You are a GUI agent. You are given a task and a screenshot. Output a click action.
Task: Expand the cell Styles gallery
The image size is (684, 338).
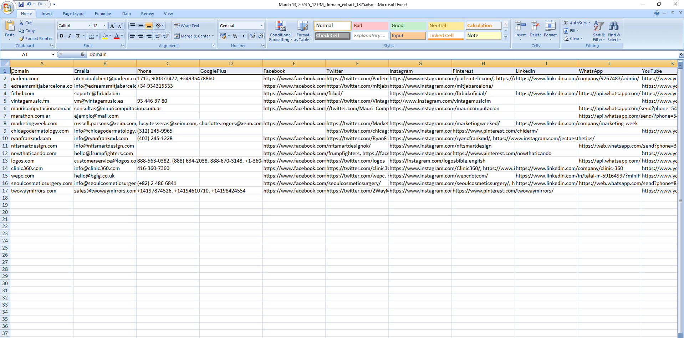tap(505, 37)
